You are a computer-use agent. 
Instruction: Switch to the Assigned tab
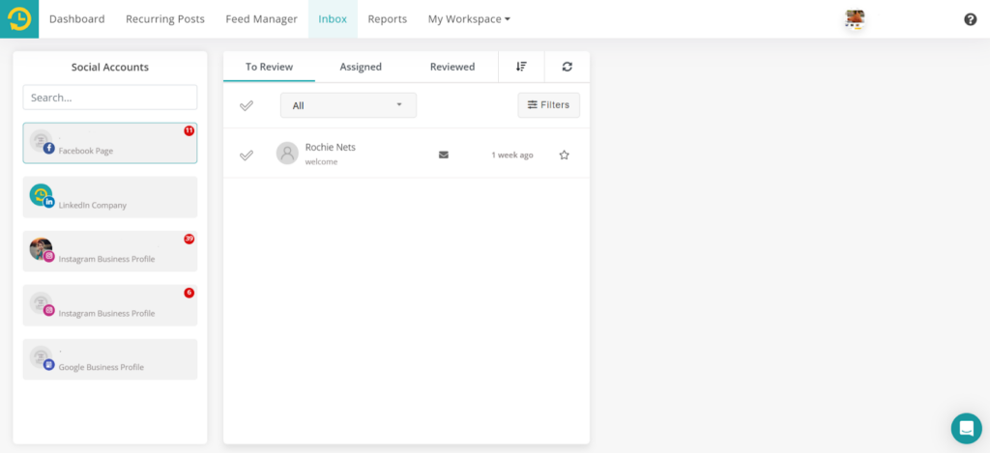click(x=361, y=67)
